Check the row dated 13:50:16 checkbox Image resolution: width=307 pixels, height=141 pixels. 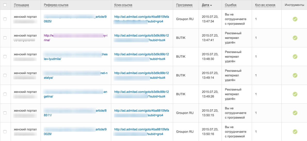click(5, 131)
